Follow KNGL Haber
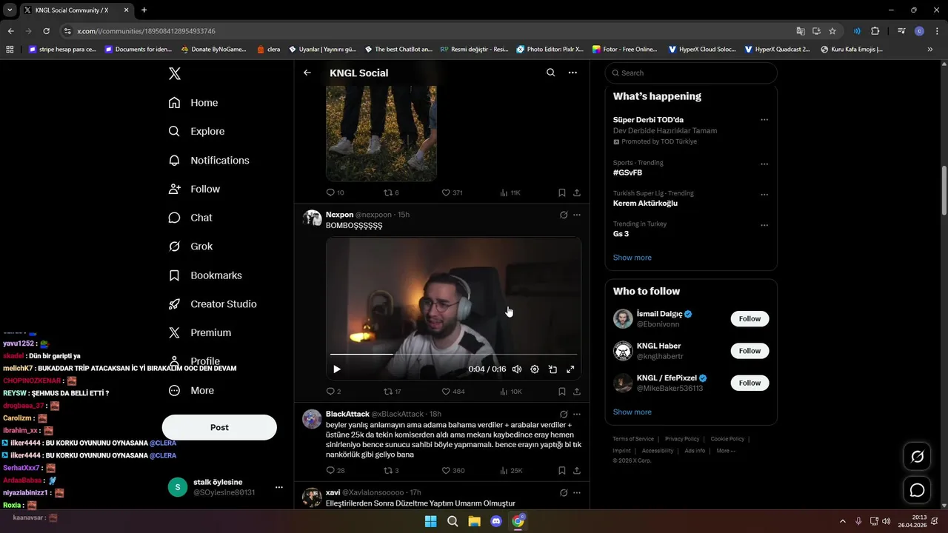This screenshot has height=533, width=948. tap(750, 351)
